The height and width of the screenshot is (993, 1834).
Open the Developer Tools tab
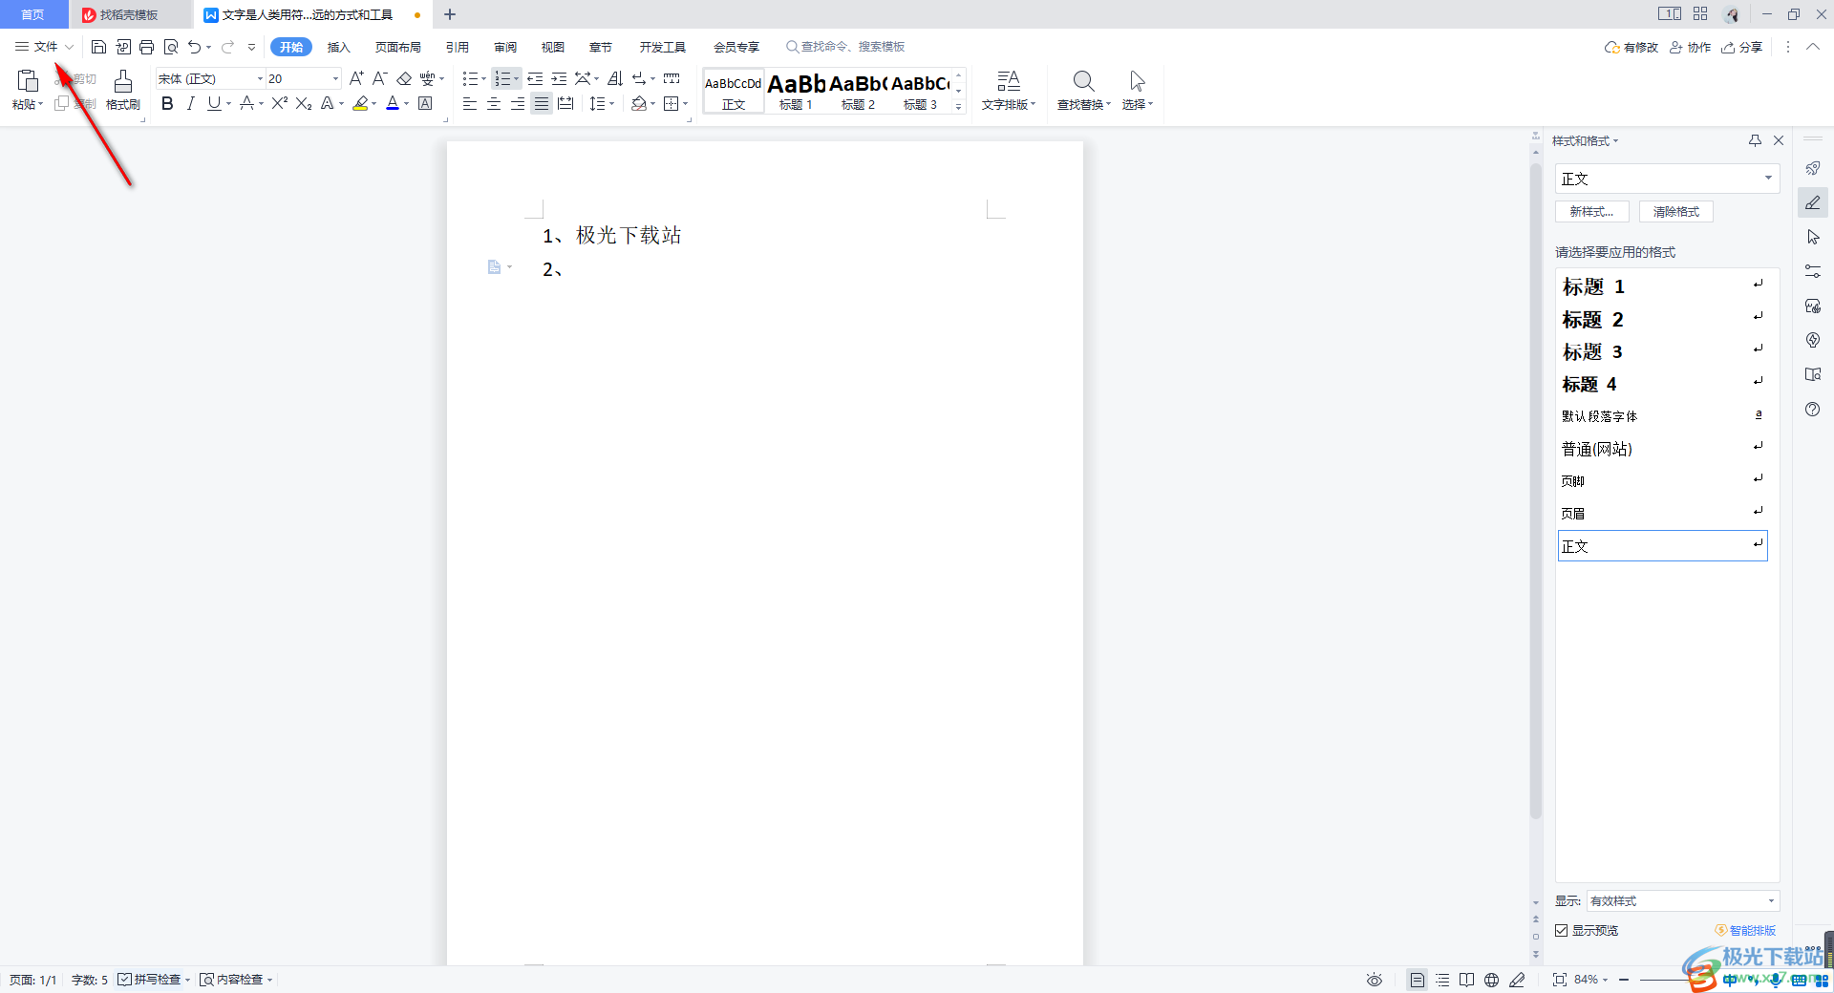(x=662, y=47)
